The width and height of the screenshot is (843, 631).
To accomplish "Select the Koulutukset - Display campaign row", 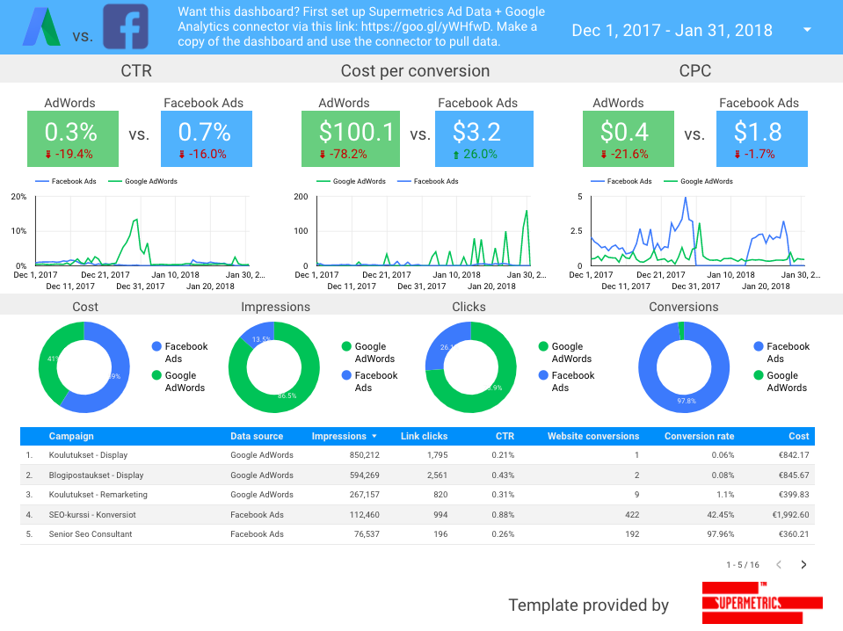I will pos(418,454).
